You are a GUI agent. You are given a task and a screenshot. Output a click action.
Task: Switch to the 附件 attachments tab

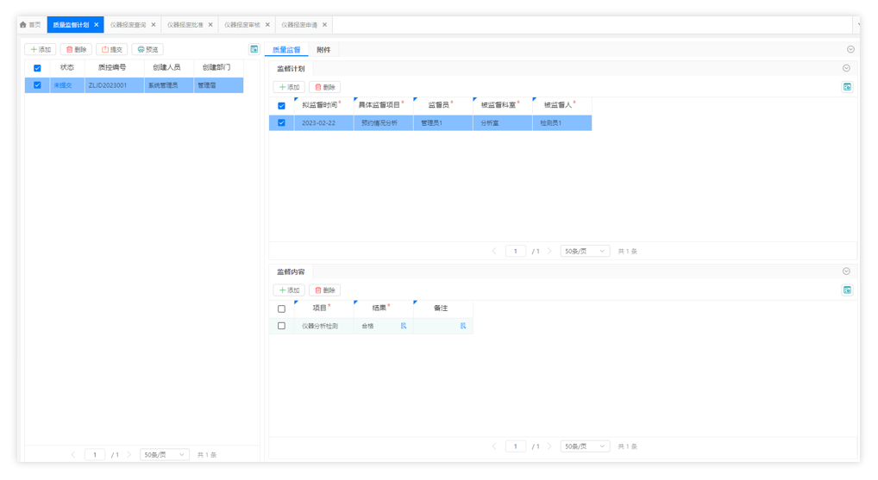pyautogui.click(x=323, y=50)
